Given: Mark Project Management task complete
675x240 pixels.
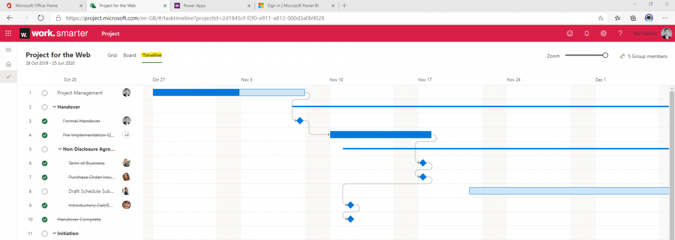Looking at the screenshot, I should point(44,93).
